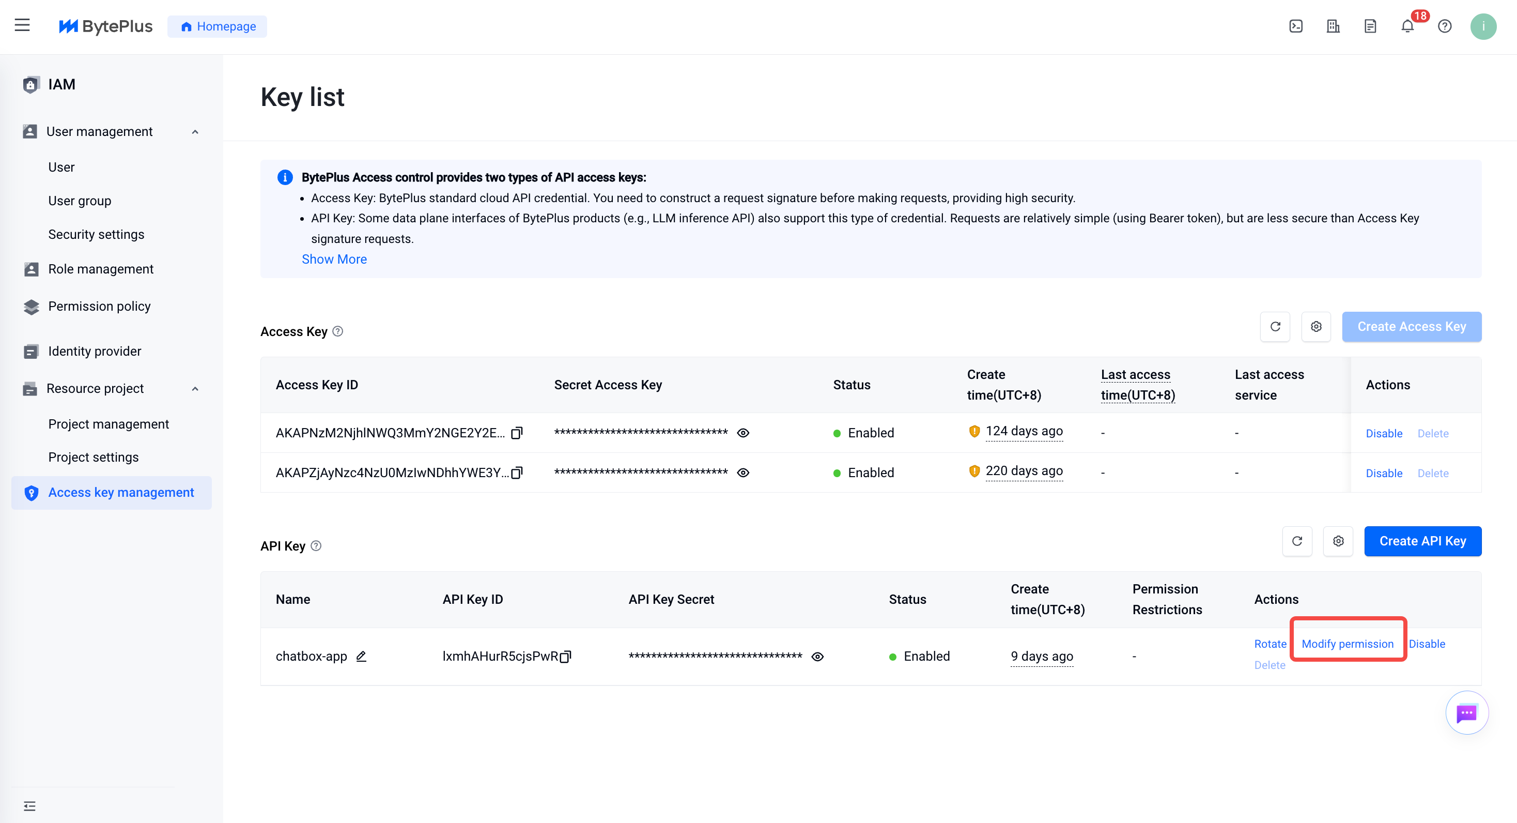Click the Create API Key button

(x=1422, y=541)
